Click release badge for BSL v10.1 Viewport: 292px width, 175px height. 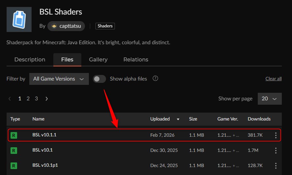click(x=14, y=151)
